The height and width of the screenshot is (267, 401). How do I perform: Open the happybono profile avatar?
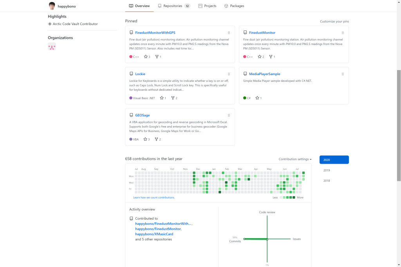(52, 6)
